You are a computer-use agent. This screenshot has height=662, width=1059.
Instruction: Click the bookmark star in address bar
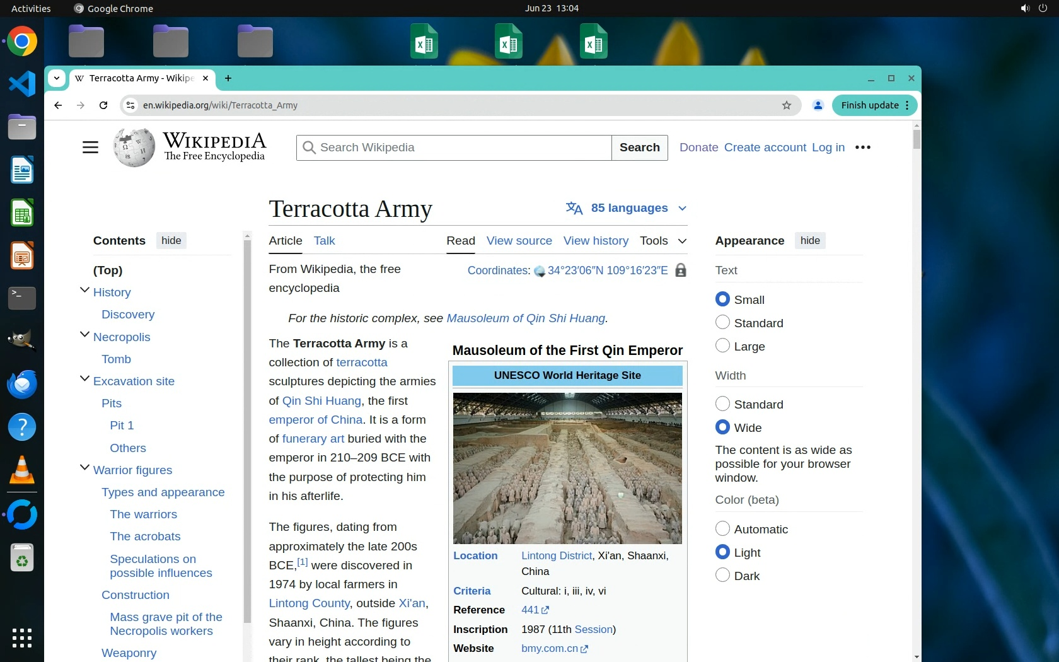pos(786,105)
